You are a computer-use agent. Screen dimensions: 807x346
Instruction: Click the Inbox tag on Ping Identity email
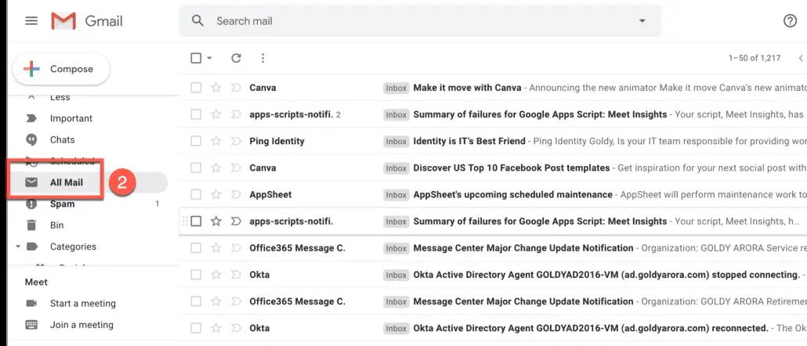(396, 142)
